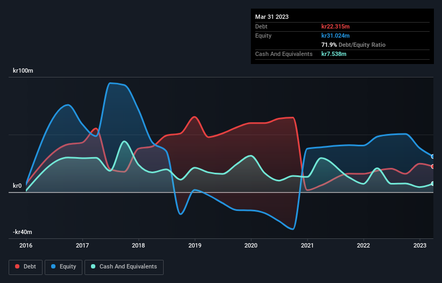
Task: Toggle the Equity legend button
Action: click(x=64, y=267)
